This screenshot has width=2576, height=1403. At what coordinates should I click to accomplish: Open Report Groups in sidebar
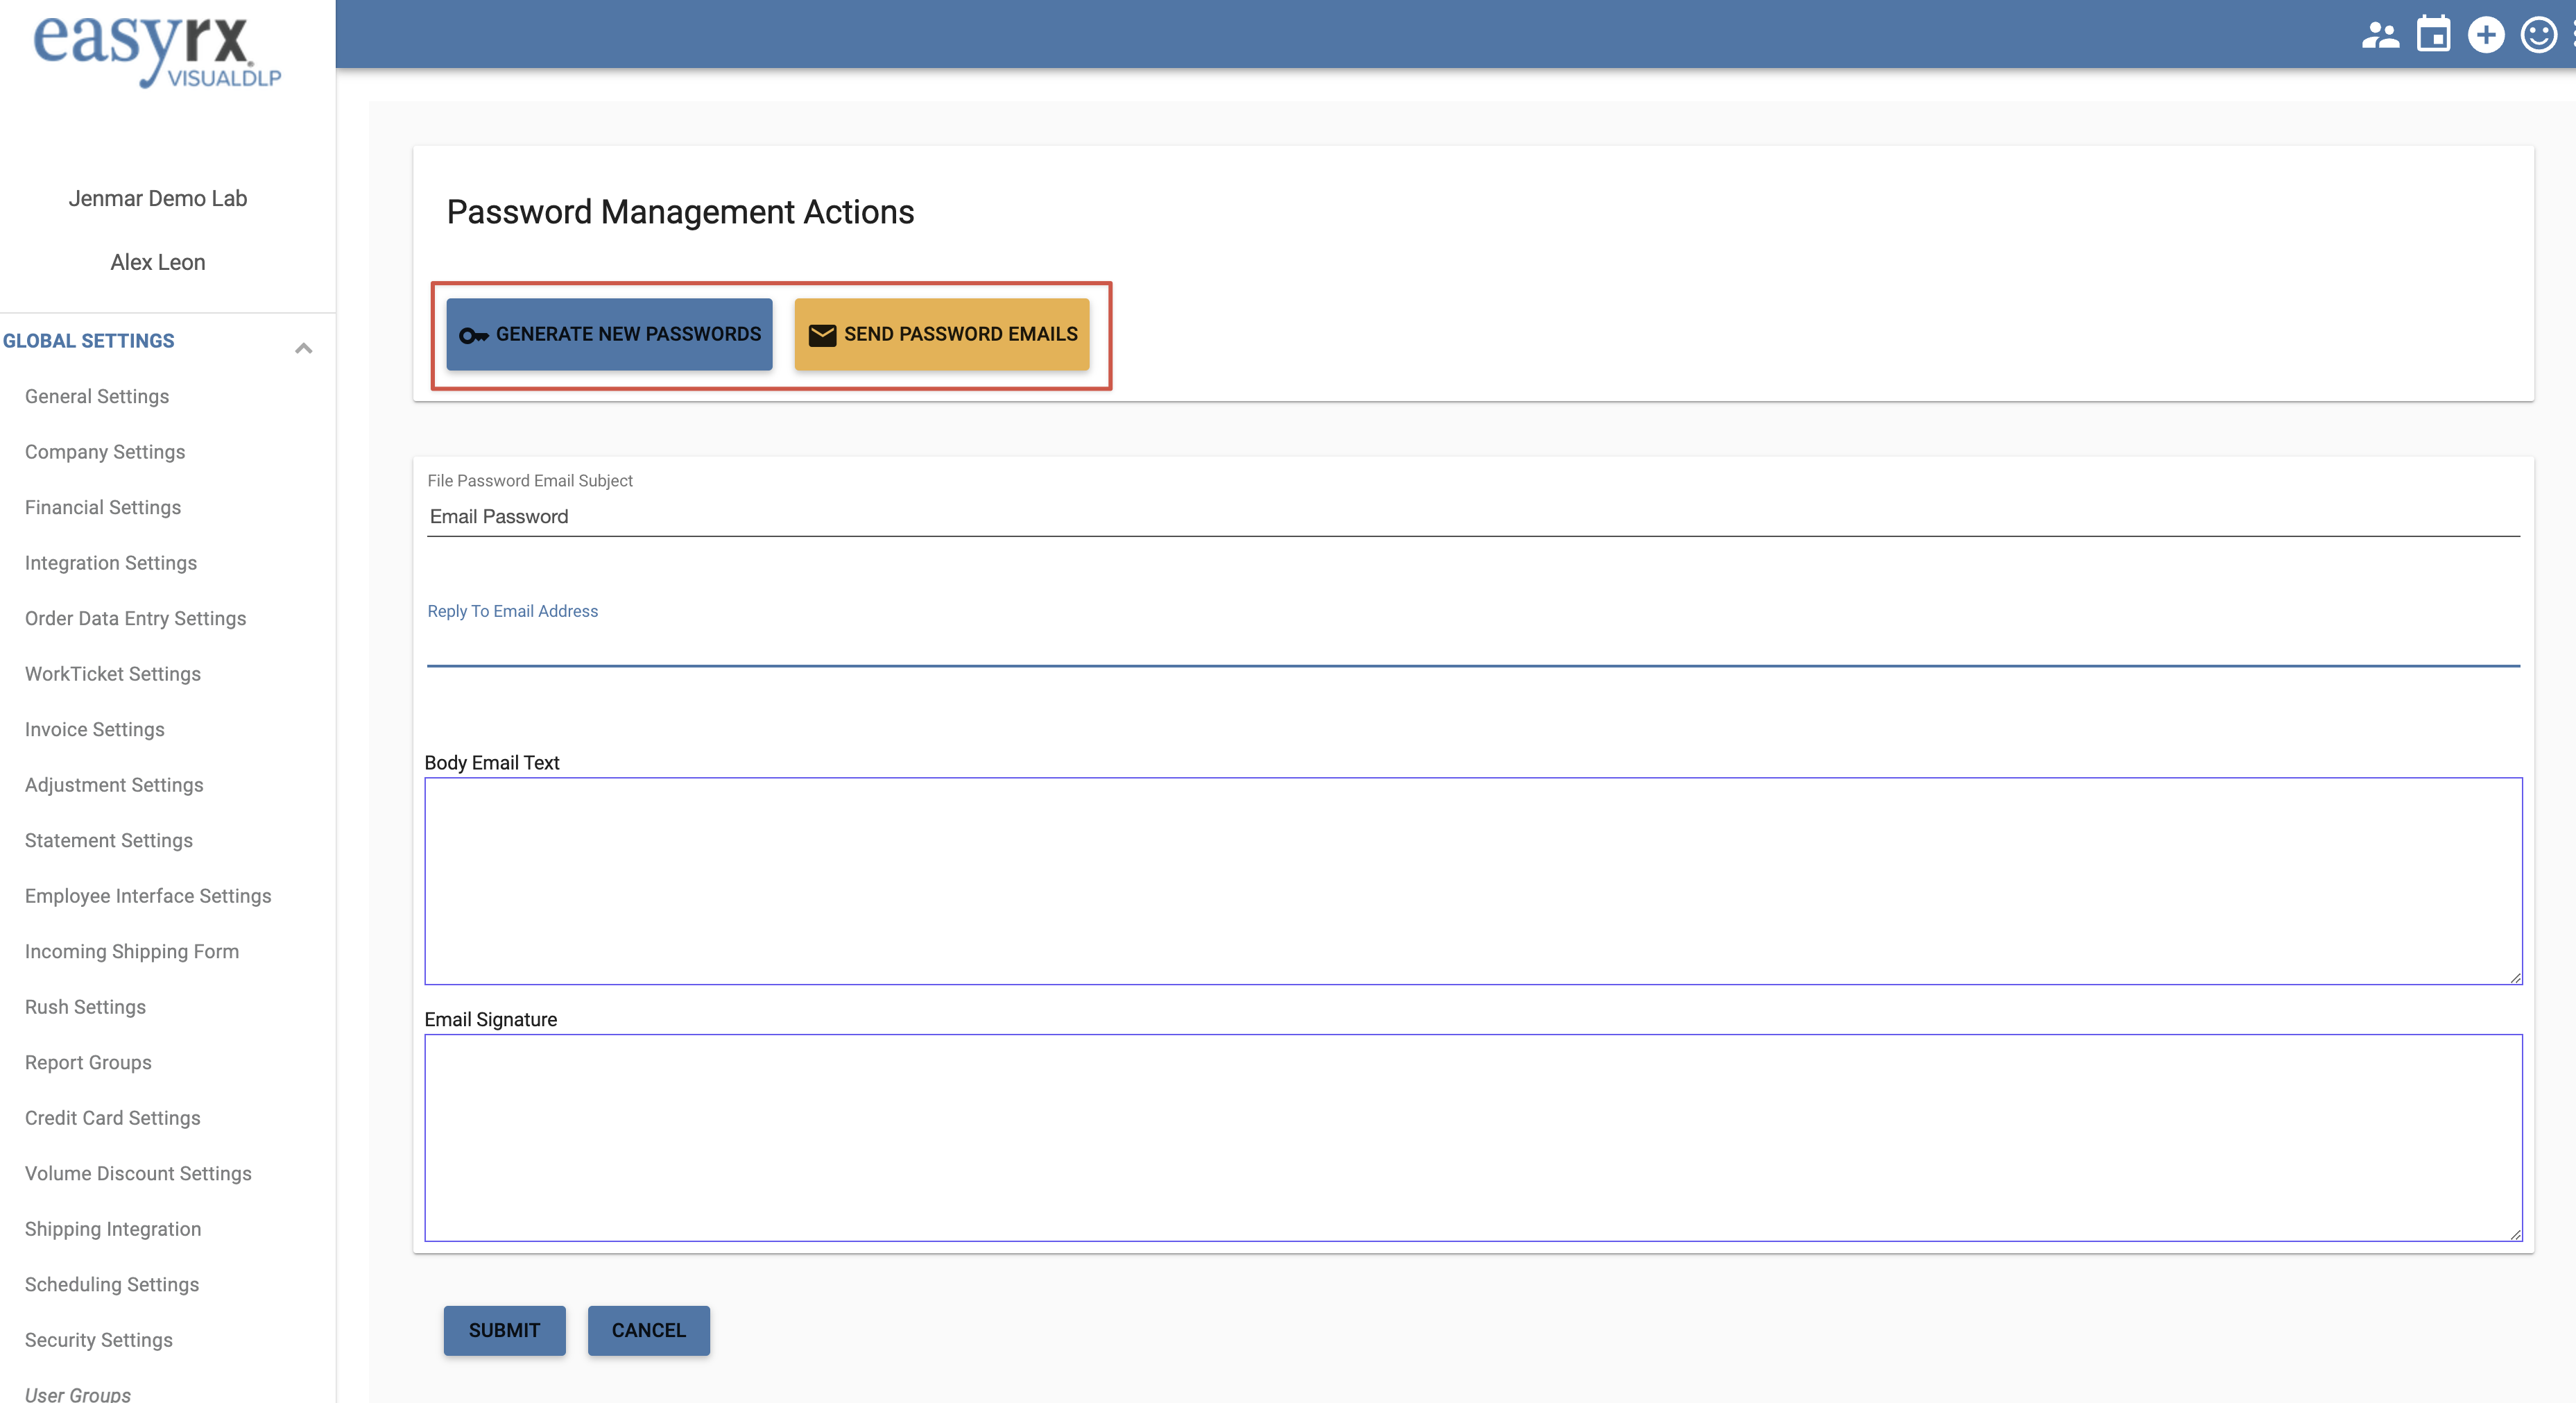[x=88, y=1063]
